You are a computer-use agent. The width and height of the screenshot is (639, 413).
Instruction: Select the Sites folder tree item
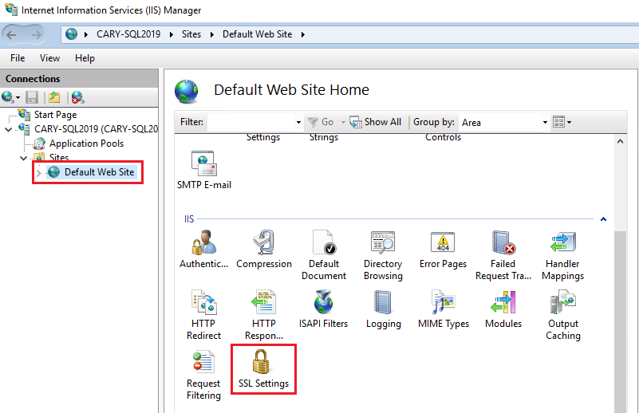pyautogui.click(x=59, y=157)
